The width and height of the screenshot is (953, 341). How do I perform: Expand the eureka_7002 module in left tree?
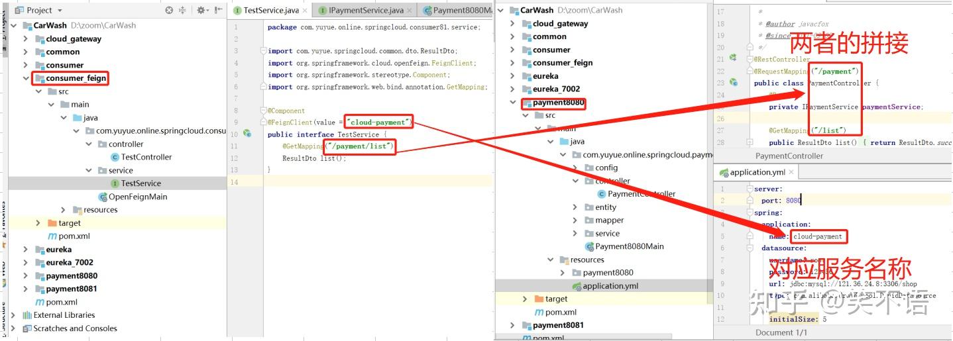point(26,263)
